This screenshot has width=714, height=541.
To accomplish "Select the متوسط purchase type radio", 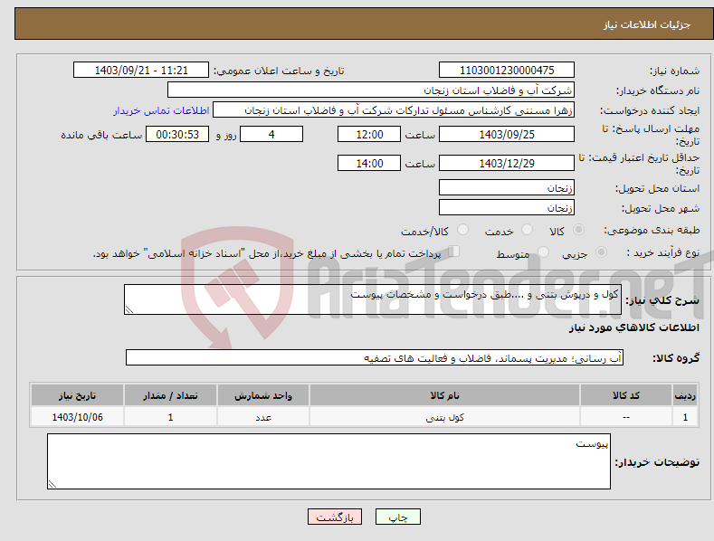I will (x=543, y=252).
